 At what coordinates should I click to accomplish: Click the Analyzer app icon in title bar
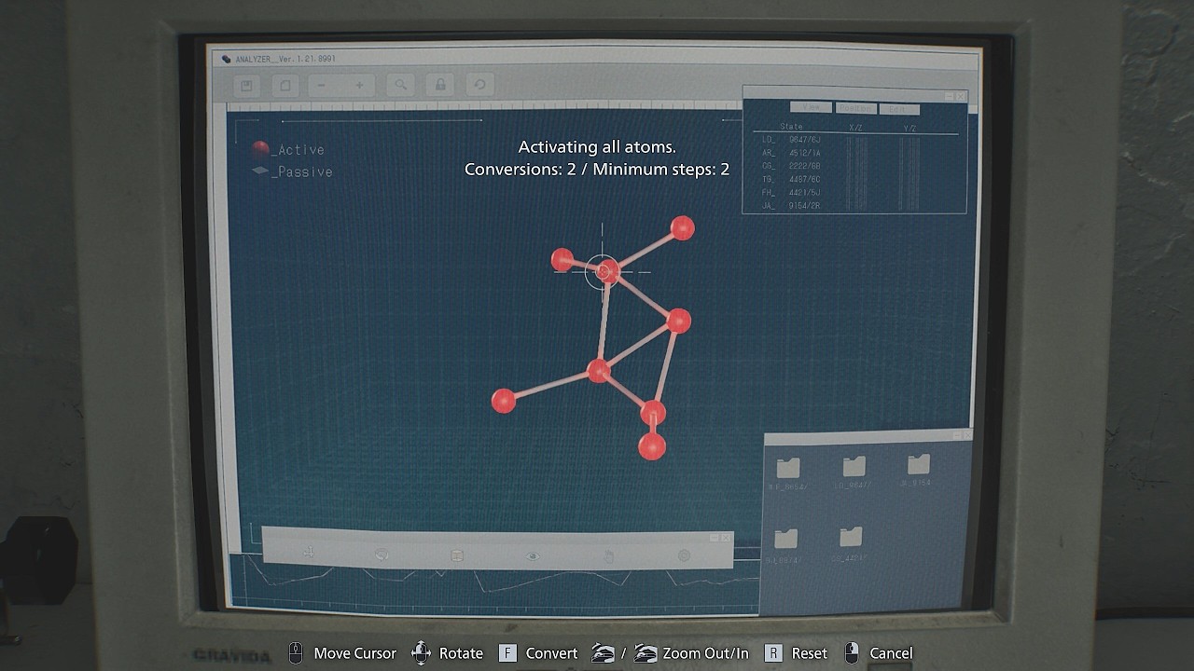[x=225, y=59]
